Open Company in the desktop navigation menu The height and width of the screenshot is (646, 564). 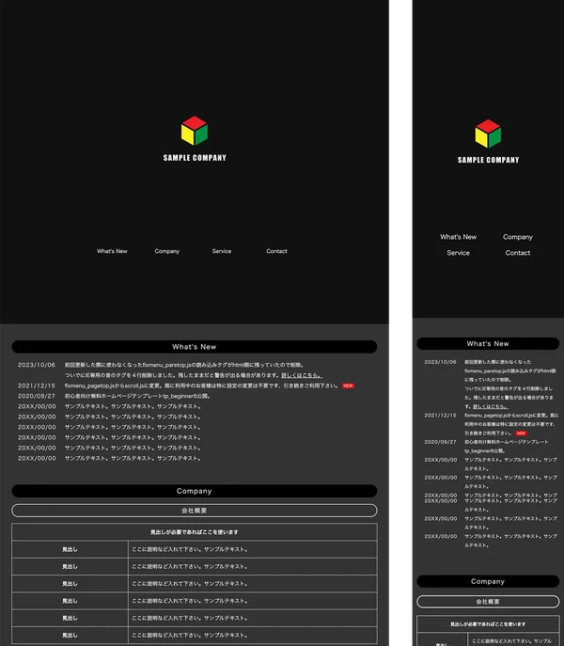(167, 251)
